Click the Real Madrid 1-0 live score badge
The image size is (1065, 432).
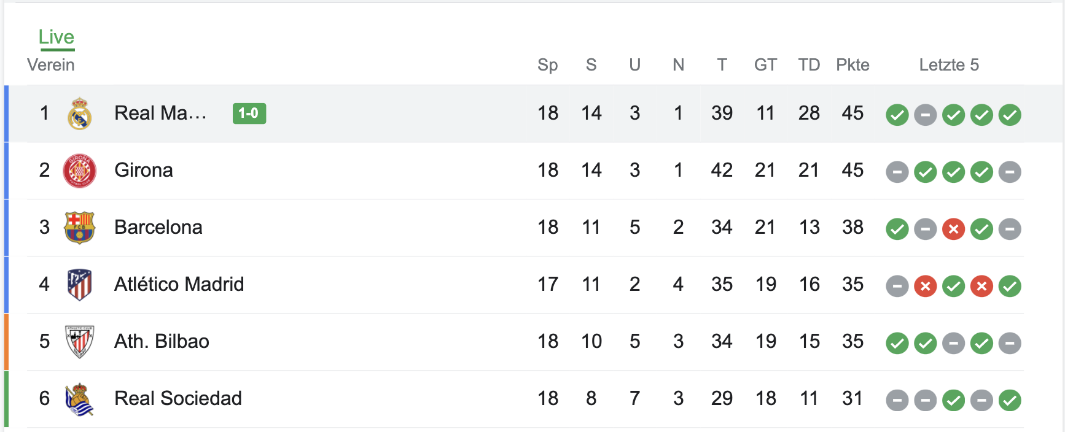[249, 114]
